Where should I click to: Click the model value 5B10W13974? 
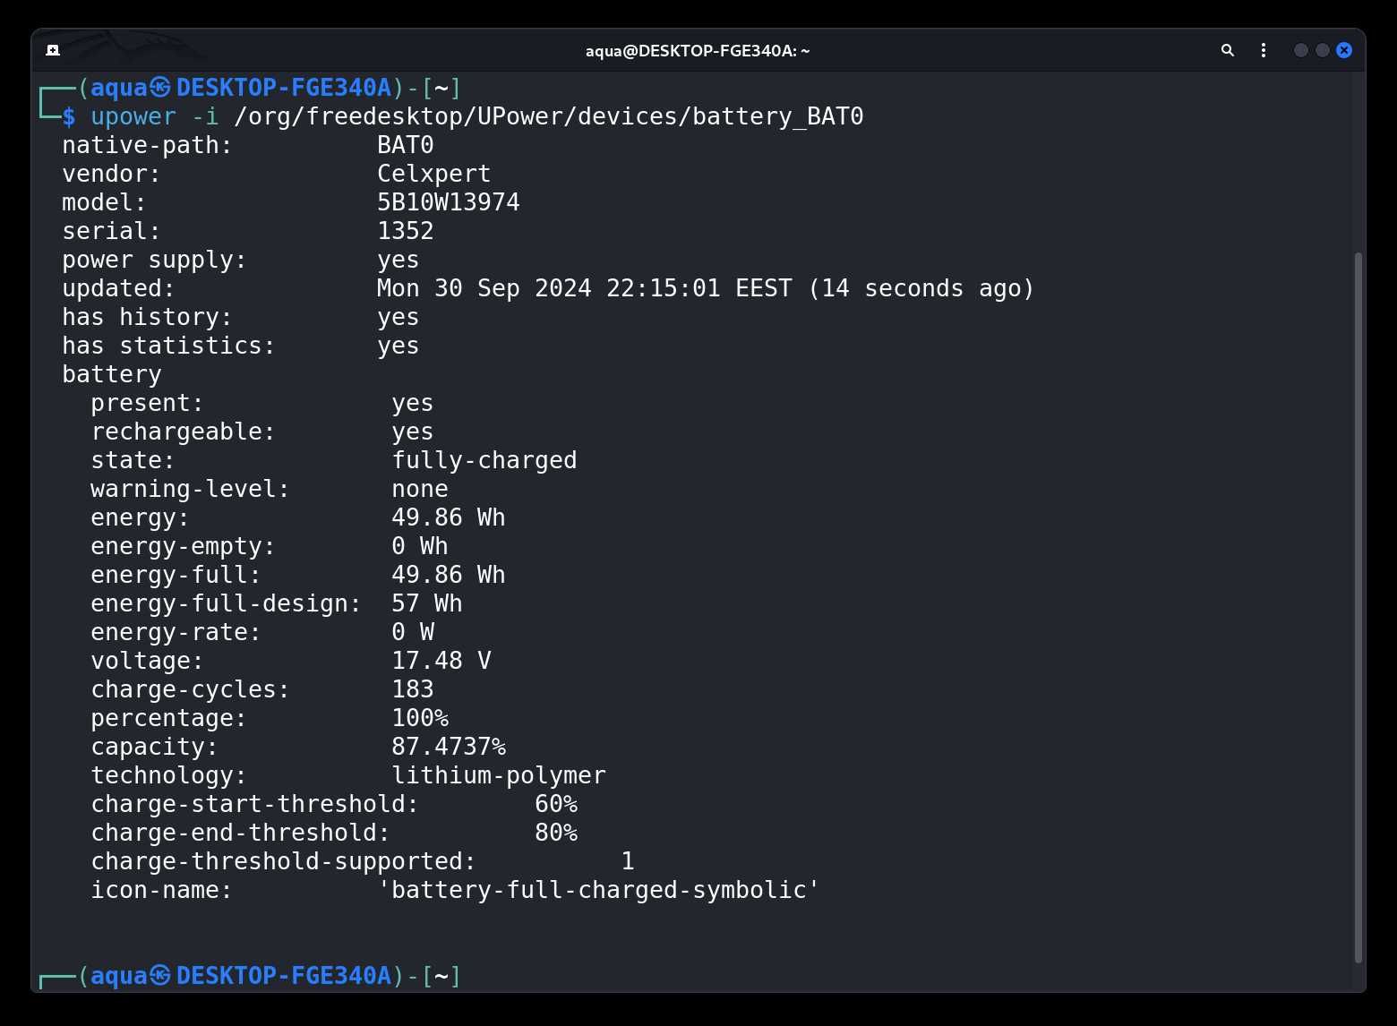[x=448, y=202]
